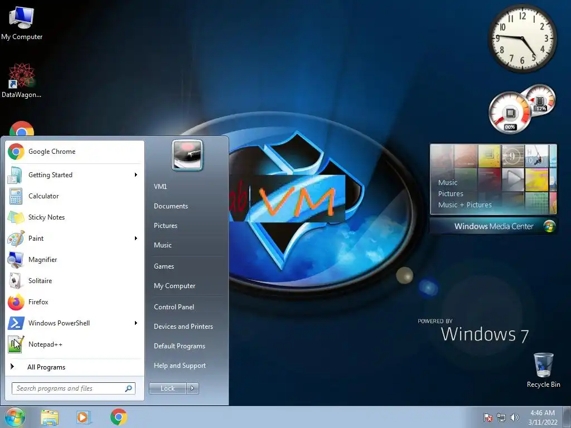The image size is (571, 428).
Task: Select Music + Pictures in Media Center gadget
Action: (465, 205)
